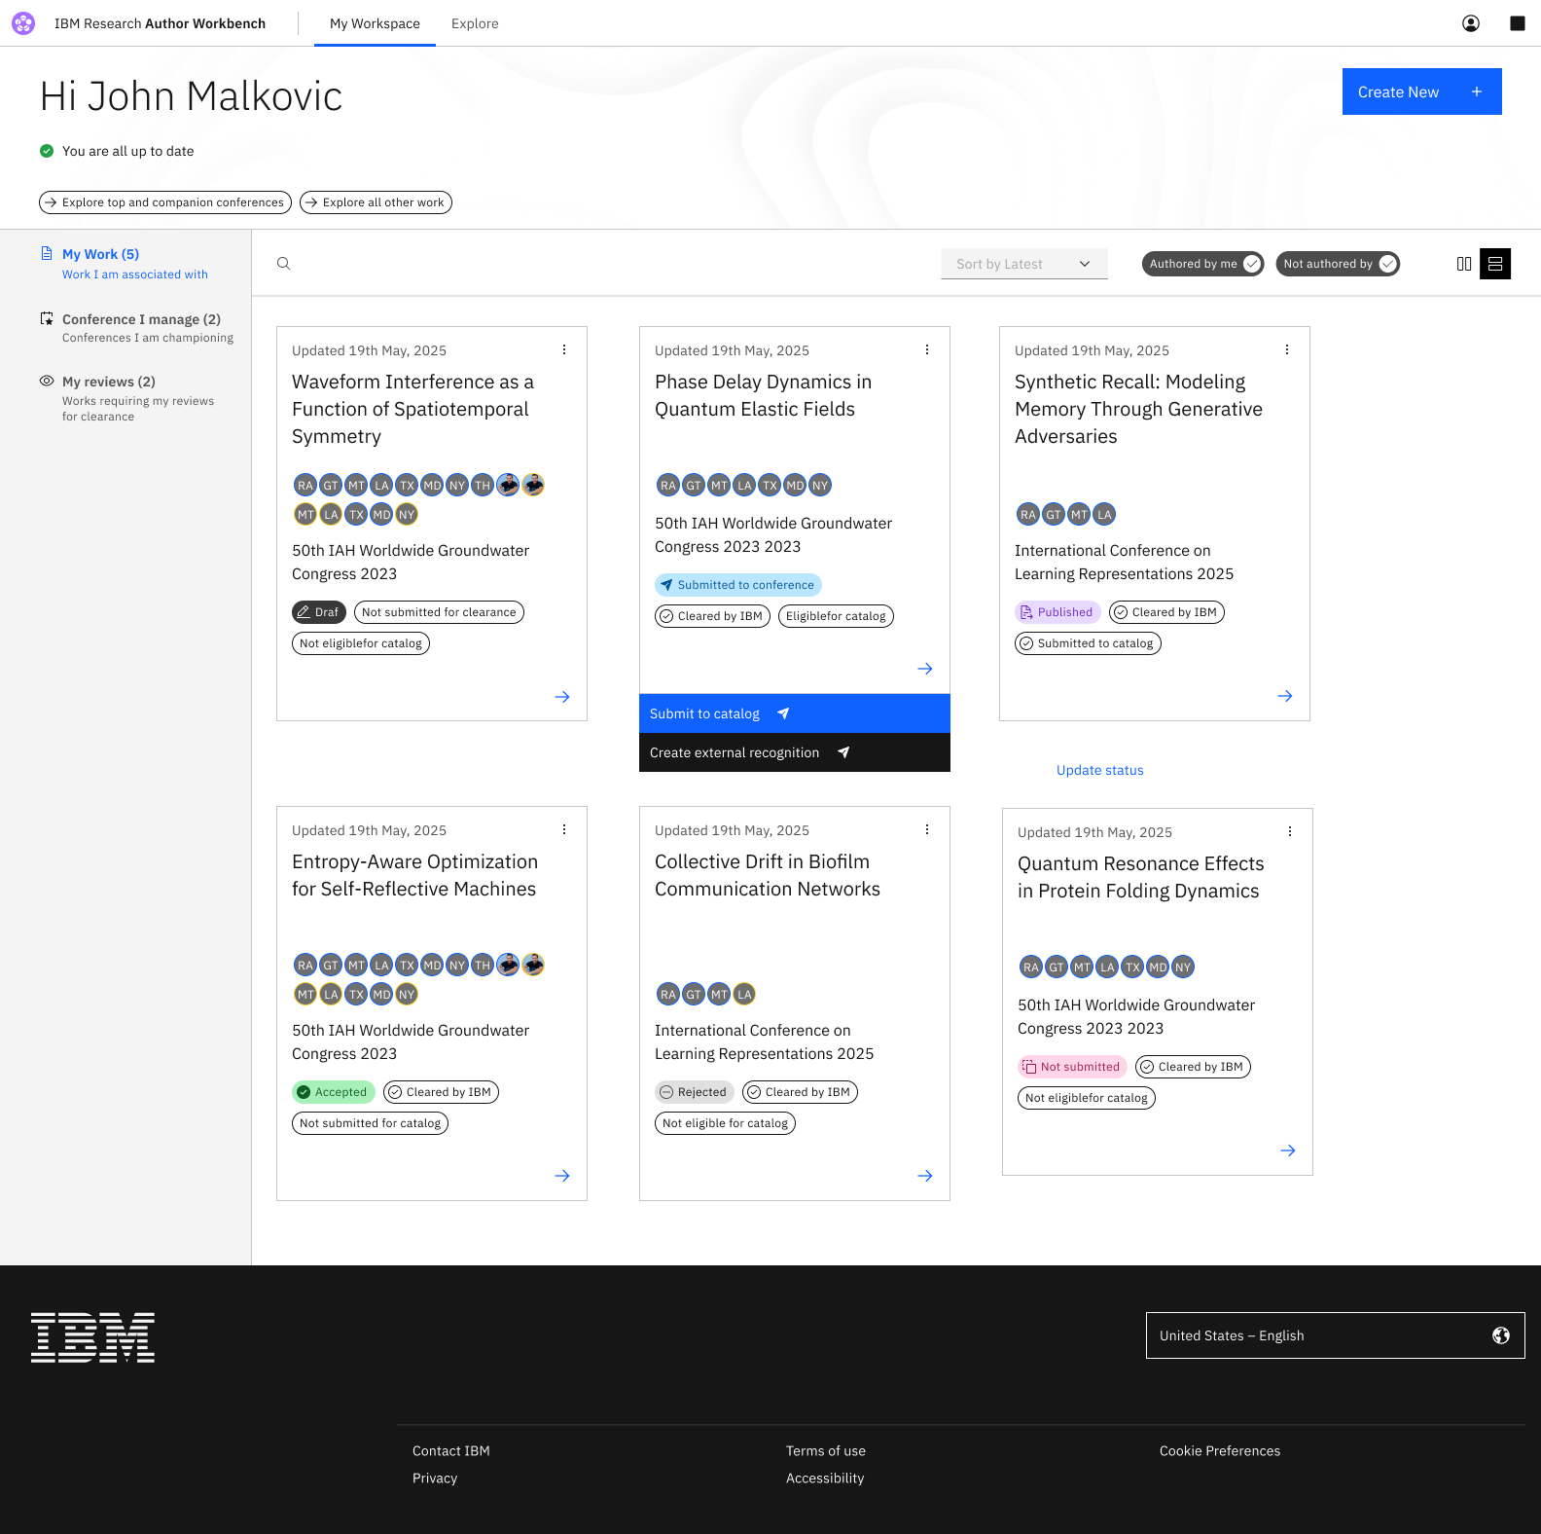Click the document icon beside My Work
This screenshot has width=1541, height=1534.
click(x=47, y=253)
